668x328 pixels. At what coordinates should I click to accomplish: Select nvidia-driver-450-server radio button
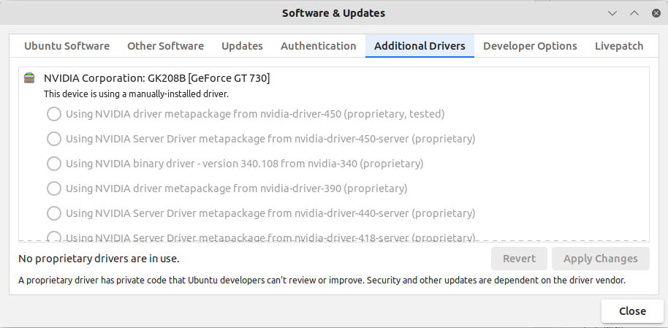53,139
